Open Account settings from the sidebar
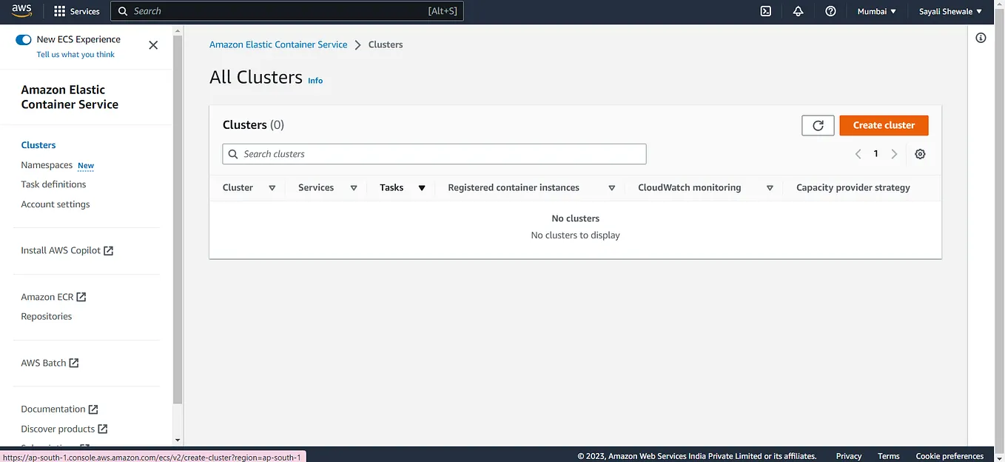1005x462 pixels. 55,204
